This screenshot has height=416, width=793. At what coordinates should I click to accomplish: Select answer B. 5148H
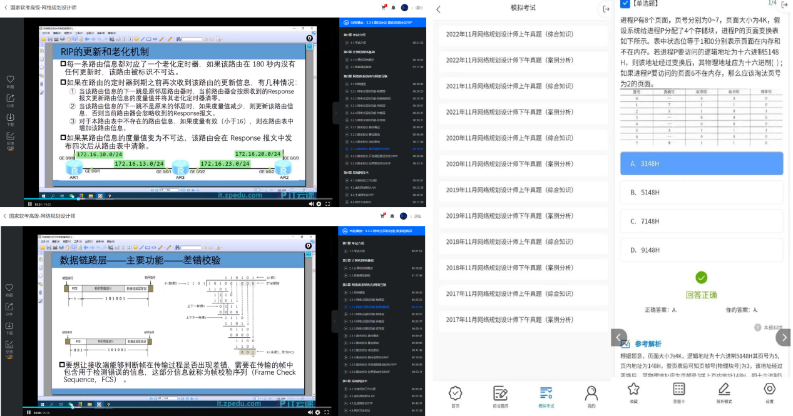coord(702,192)
